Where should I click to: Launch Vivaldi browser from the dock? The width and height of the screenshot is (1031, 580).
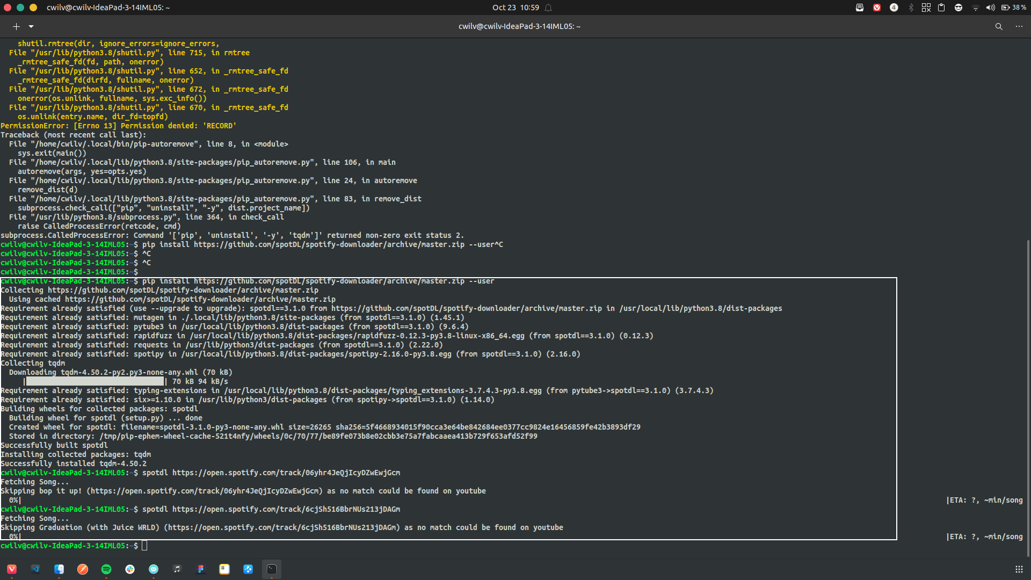[x=12, y=569]
